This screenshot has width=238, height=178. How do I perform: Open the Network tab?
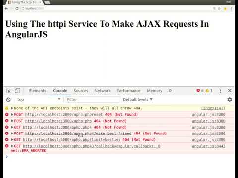click(102, 91)
